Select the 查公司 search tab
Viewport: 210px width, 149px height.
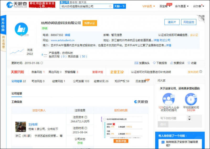click(64, 2)
